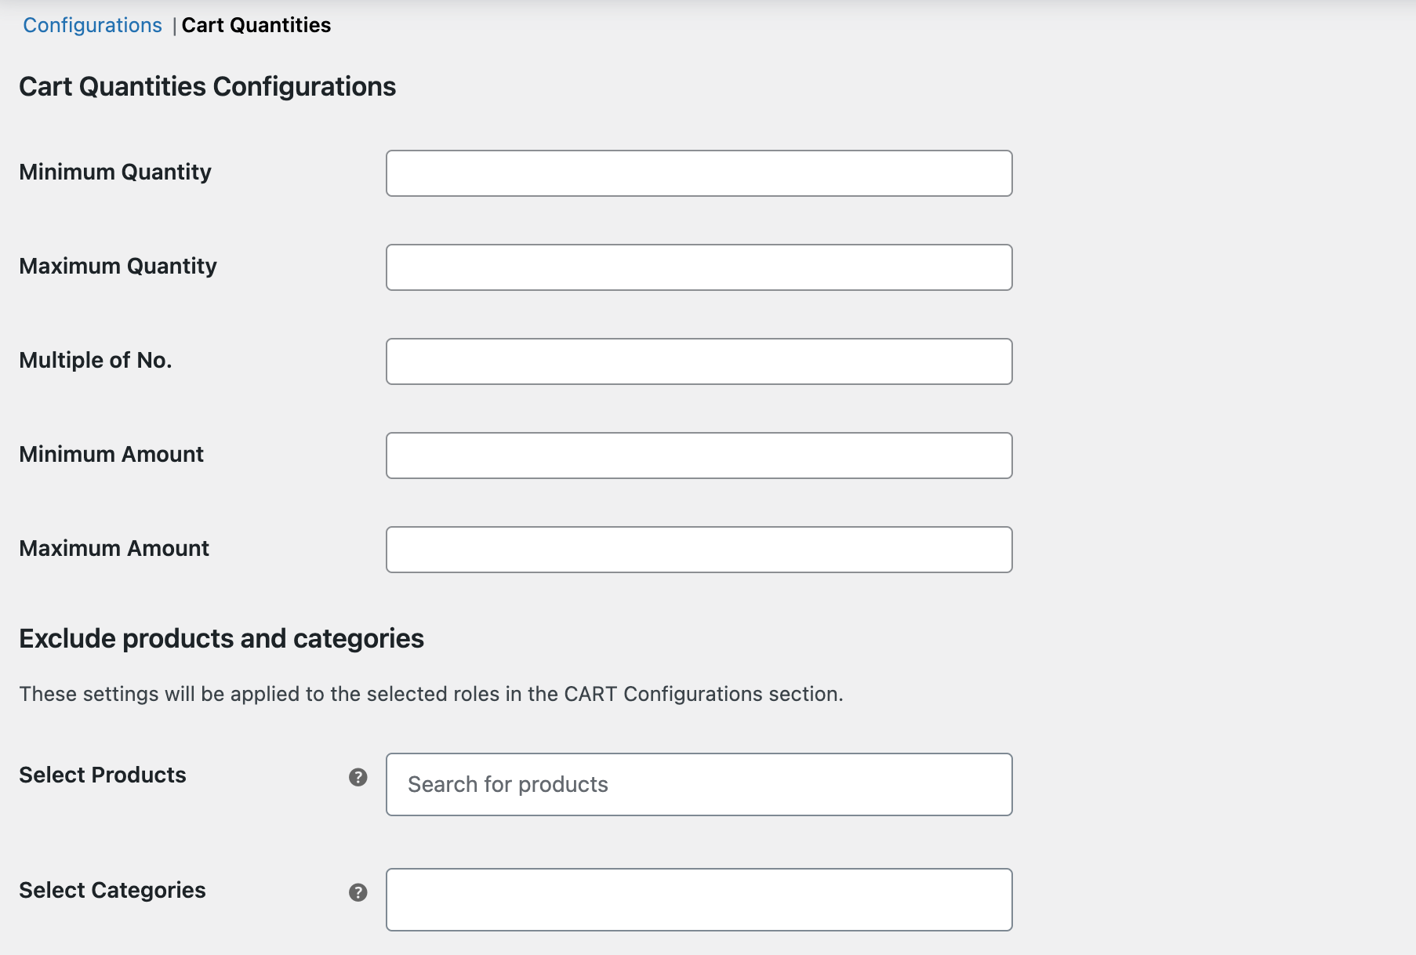The width and height of the screenshot is (1416, 955).
Task: Click the Exclude products and categories heading
Action: pos(221,638)
